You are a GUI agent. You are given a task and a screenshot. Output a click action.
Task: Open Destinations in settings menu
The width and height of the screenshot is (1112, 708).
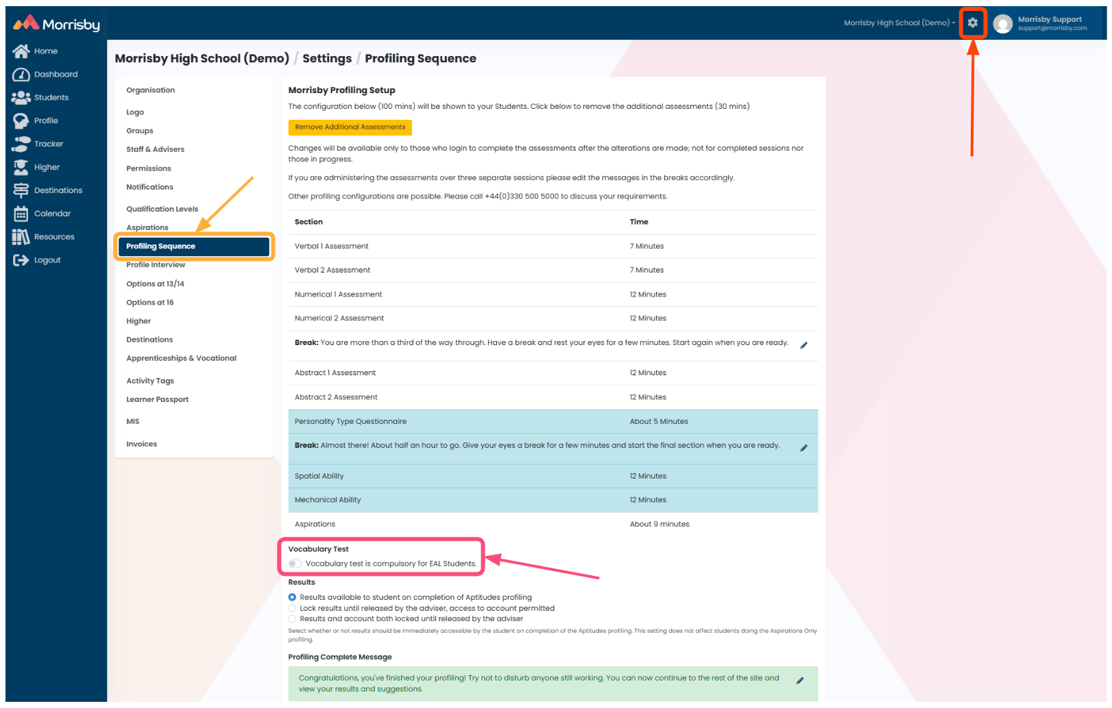[x=149, y=340]
